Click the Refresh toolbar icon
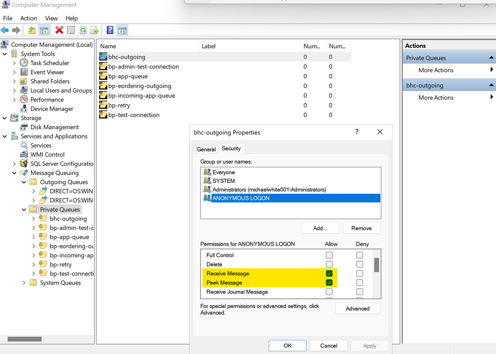Viewport: 496px width, 354px height. tap(83, 30)
